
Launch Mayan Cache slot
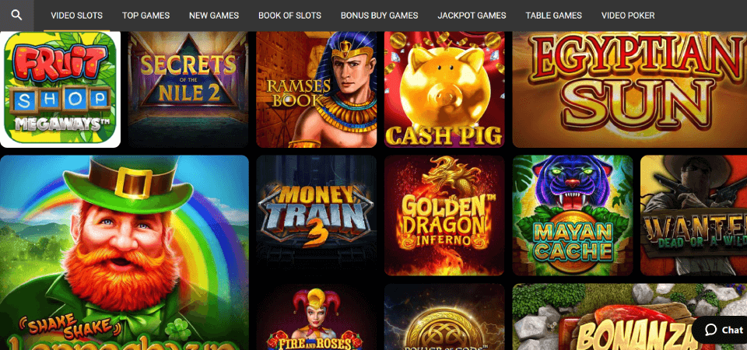(x=573, y=215)
